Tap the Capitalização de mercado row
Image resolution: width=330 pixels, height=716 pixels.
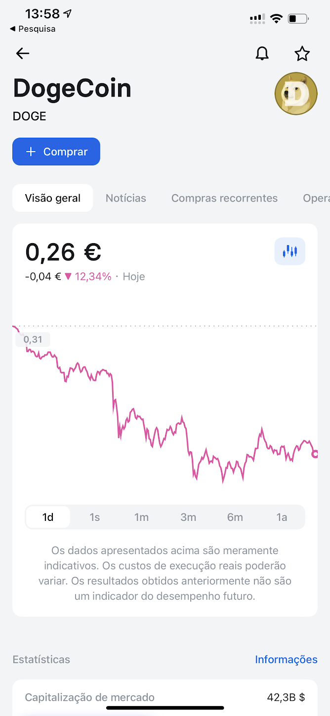[165, 697]
